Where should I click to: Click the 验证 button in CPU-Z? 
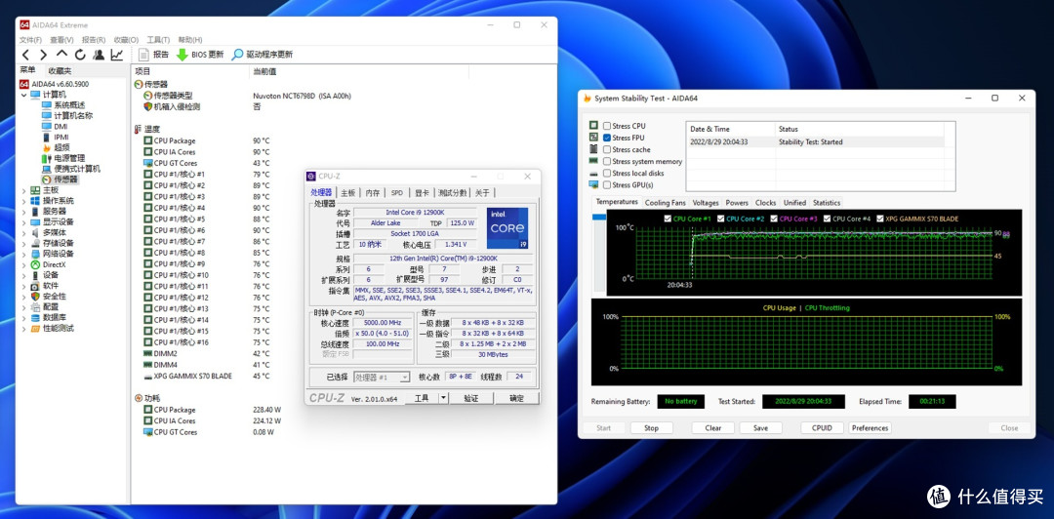coord(471,398)
